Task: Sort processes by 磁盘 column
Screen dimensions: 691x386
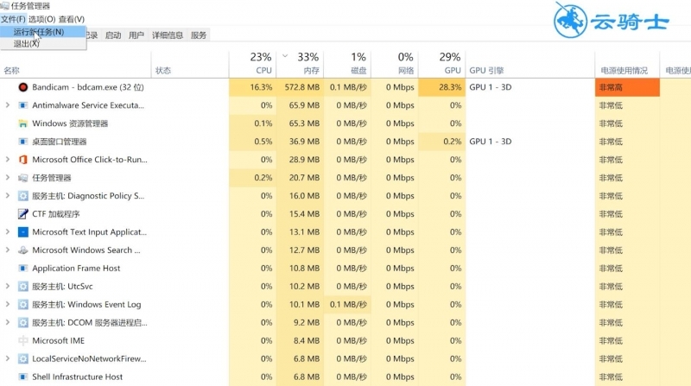Action: click(x=348, y=64)
